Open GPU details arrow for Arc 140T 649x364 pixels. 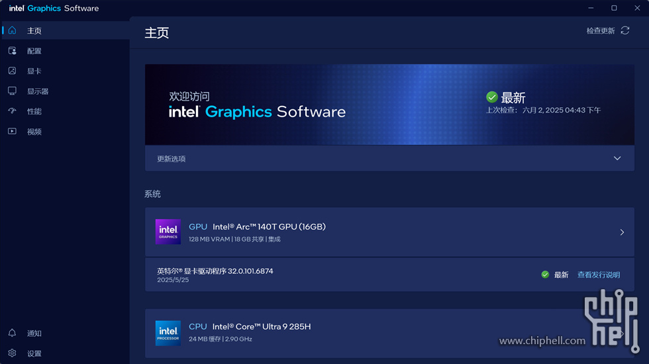622,232
